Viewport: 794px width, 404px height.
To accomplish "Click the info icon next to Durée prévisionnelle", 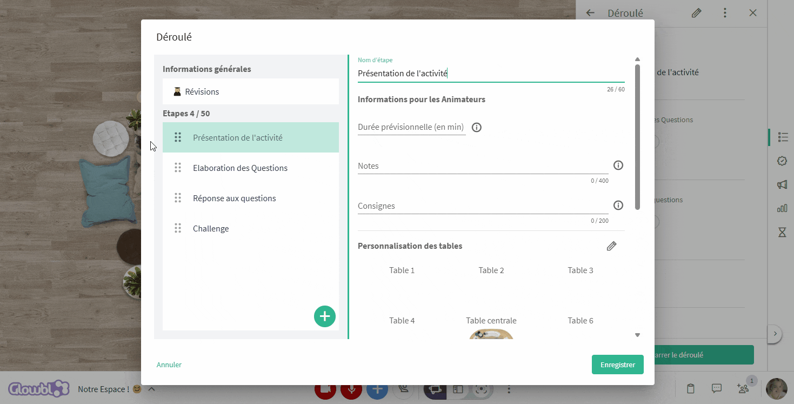I will click(477, 128).
